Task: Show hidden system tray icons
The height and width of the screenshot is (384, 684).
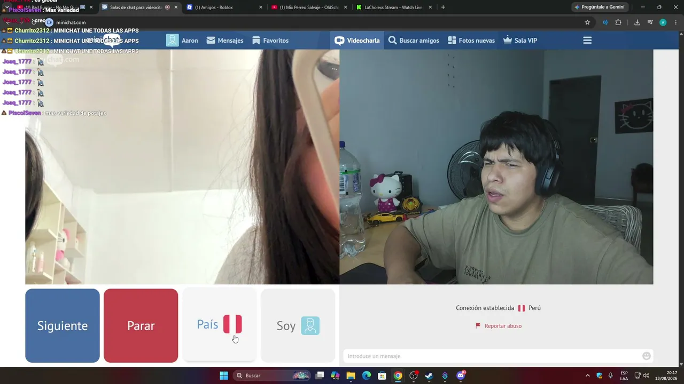Action: coord(588,375)
